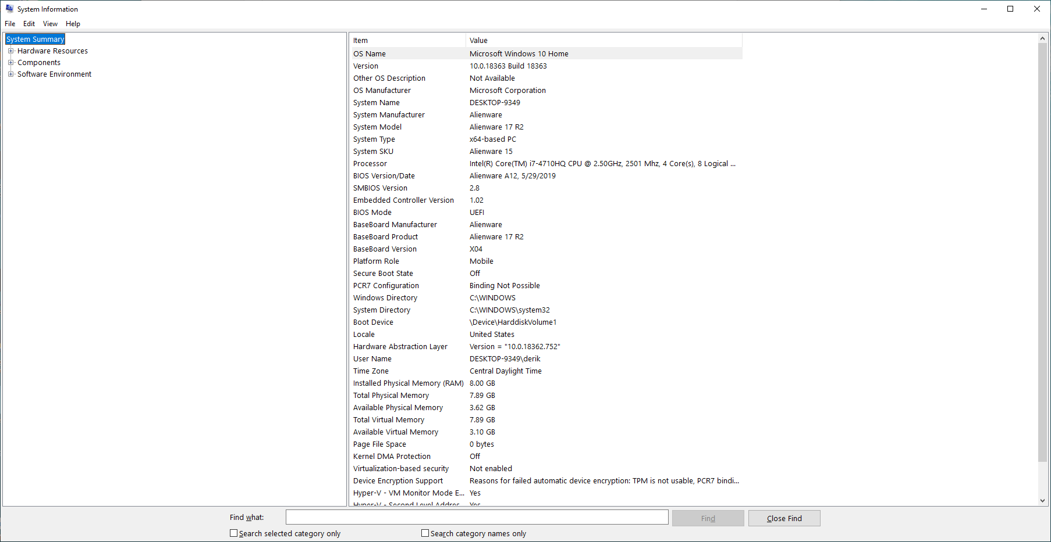Select the Hyper-V VM Monitor Mode row
Screen dimensions: 1051x542
pyautogui.click(x=546, y=493)
